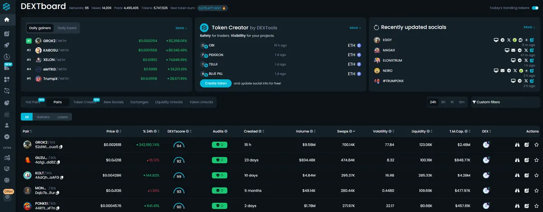543x212 pixels.
Task: Click Liquidity column info icon
Action: [428, 131]
